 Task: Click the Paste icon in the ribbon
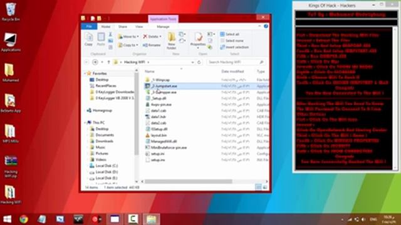[x=101, y=39]
